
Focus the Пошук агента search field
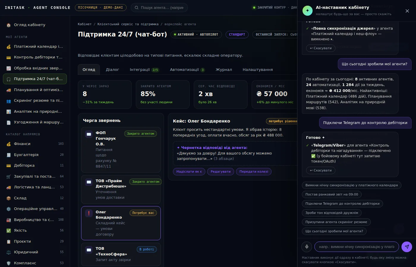point(159,8)
